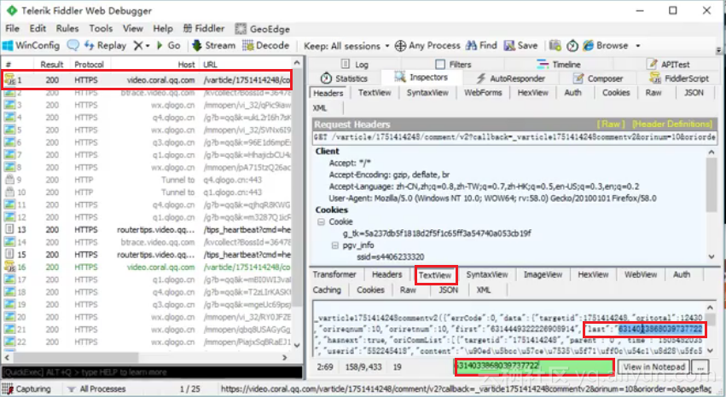726x397 pixels.
Task: Open Keep: All sessions dropdown
Action: tap(346, 46)
